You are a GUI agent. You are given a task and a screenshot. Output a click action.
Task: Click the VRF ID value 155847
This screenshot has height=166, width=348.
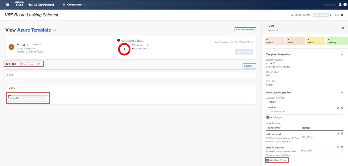pos(271,85)
